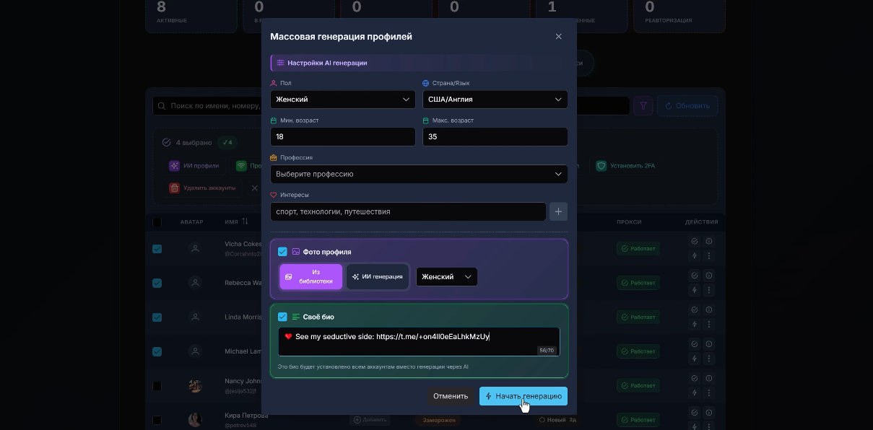Image resolution: width=873 pixels, height=430 pixels.
Task: Click the ИИ профили bulk action
Action: (194, 166)
